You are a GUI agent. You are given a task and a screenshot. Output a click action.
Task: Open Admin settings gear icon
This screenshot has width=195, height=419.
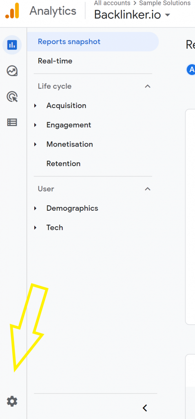click(x=12, y=401)
